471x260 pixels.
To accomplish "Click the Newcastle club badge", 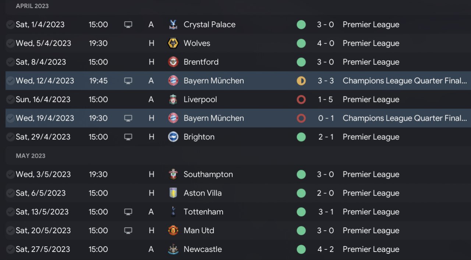I will pyautogui.click(x=173, y=249).
